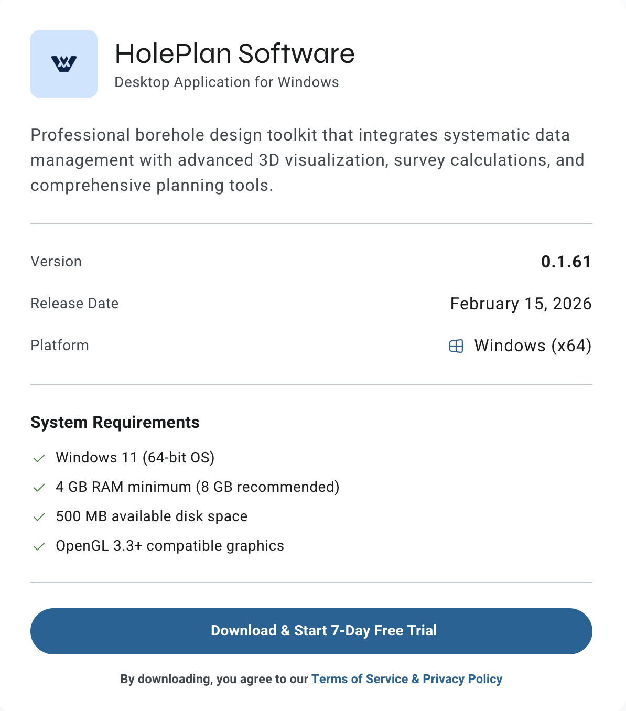Image resolution: width=626 pixels, height=711 pixels.
Task: Click the OpenGL 3.3+ compatible graphics text
Action: click(170, 546)
